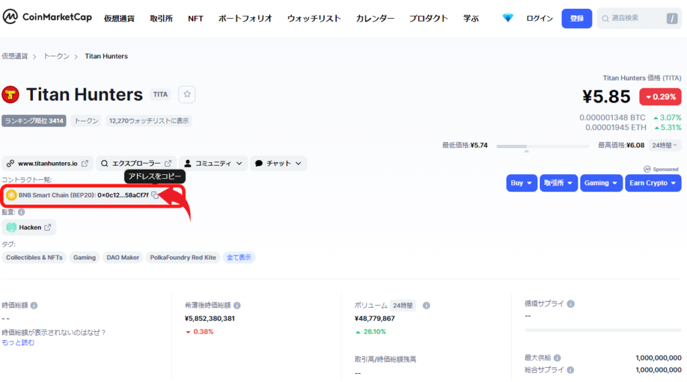Click the Titan Hunters token logo
687x382 pixels.
11,94
